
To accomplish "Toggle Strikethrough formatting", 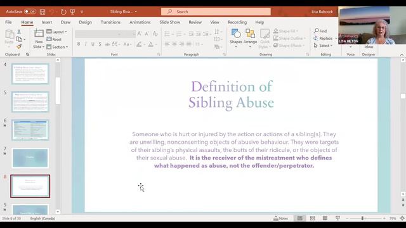I will (107, 44).
